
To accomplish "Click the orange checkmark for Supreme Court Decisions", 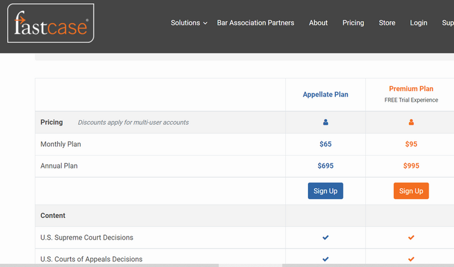I will (411, 237).
